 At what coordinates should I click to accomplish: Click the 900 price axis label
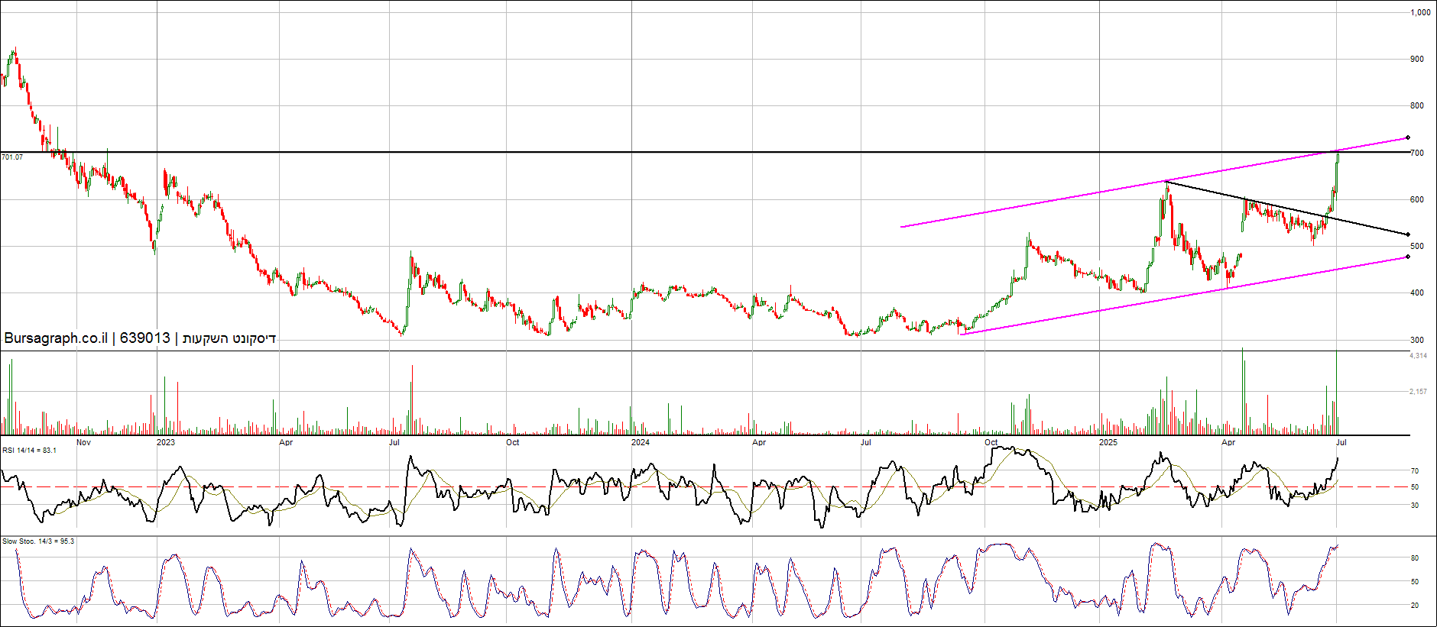coord(1417,60)
